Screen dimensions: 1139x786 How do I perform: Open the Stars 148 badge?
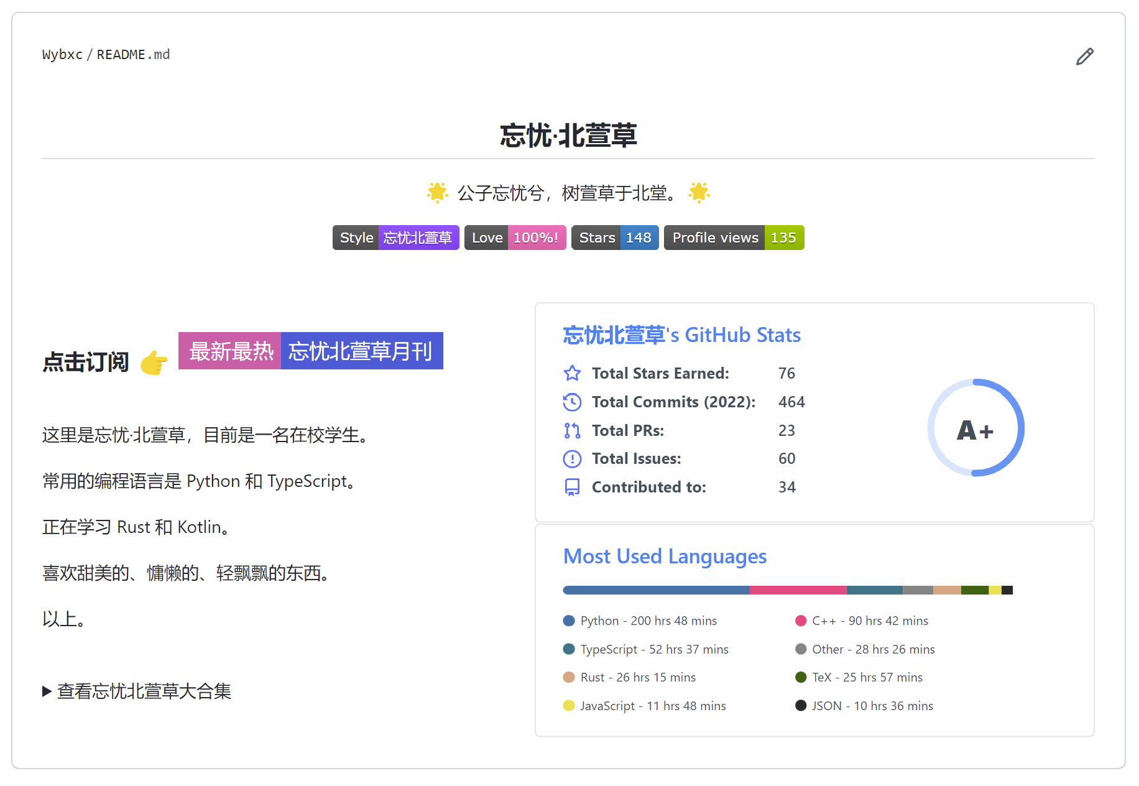614,238
